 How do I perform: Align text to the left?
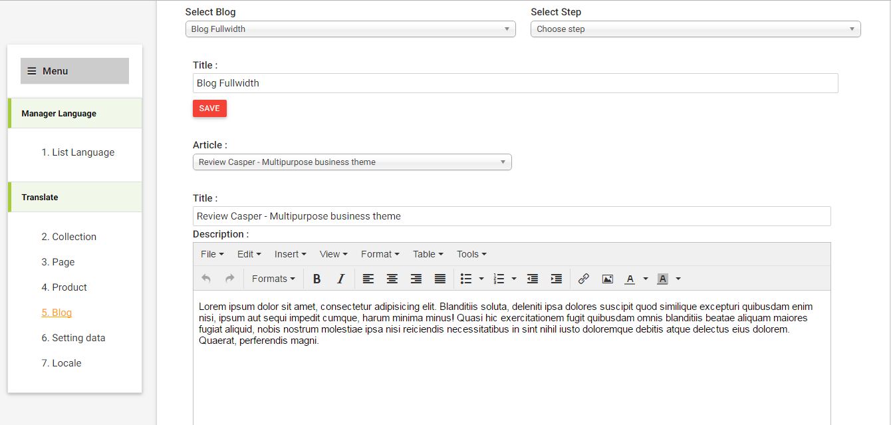[368, 279]
